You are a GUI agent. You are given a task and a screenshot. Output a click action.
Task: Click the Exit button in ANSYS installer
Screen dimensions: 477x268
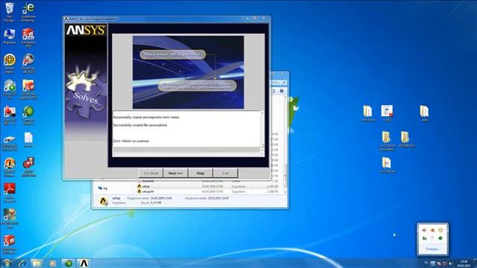[x=225, y=173]
